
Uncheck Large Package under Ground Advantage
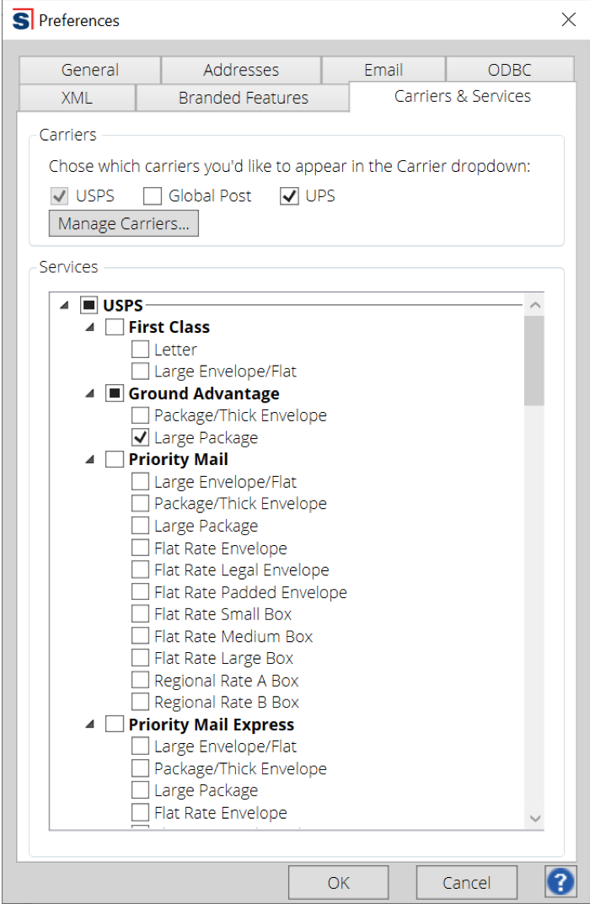coord(140,436)
